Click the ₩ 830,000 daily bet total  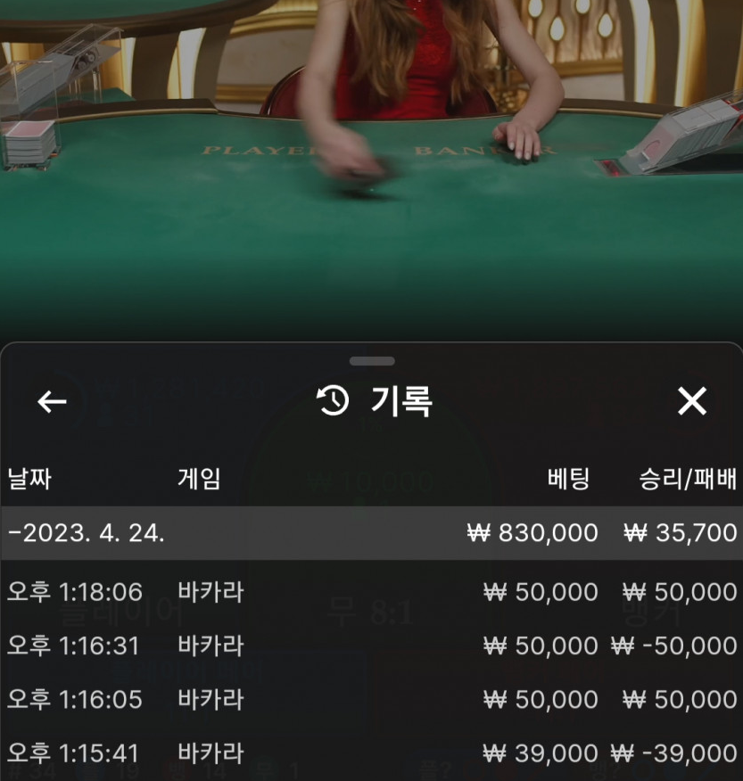pos(532,533)
